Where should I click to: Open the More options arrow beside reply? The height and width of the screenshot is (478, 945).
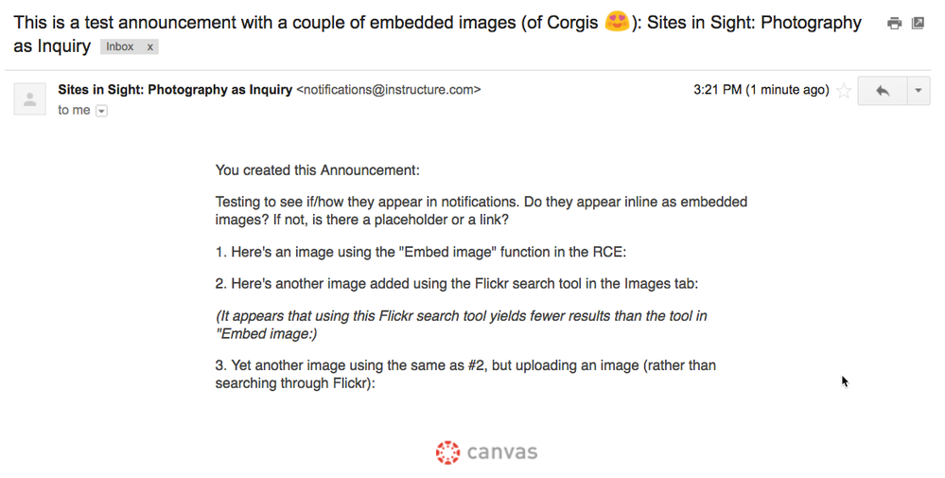click(919, 91)
